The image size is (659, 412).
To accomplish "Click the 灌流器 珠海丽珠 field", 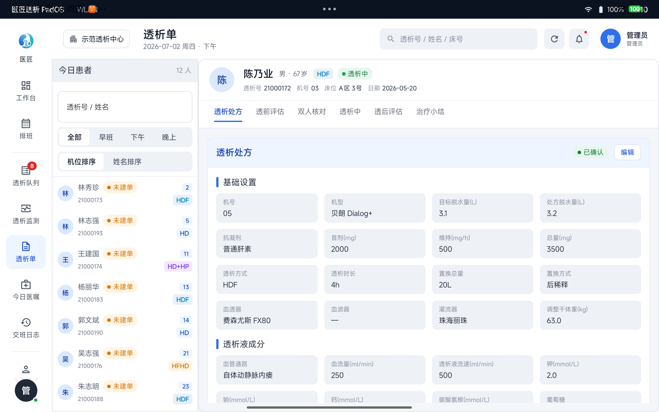I will (x=483, y=315).
